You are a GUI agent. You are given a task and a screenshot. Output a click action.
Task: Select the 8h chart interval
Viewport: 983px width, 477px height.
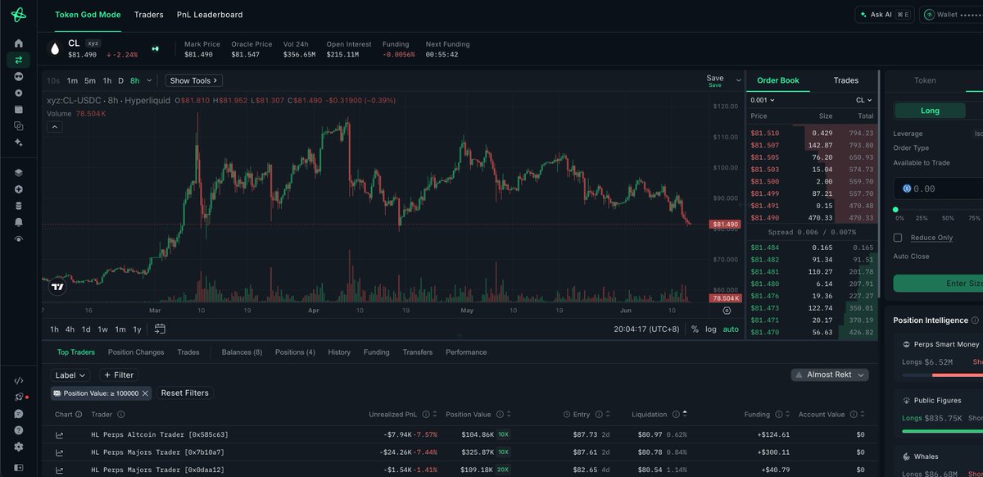pyautogui.click(x=134, y=80)
